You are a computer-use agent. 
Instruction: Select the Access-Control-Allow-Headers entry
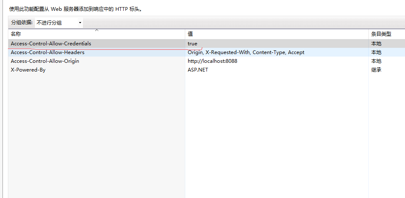click(x=47, y=52)
